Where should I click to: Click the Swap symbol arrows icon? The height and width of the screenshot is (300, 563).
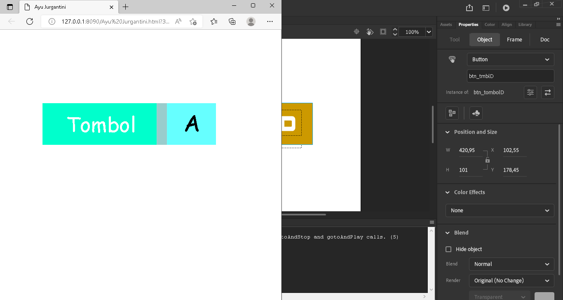(x=548, y=92)
